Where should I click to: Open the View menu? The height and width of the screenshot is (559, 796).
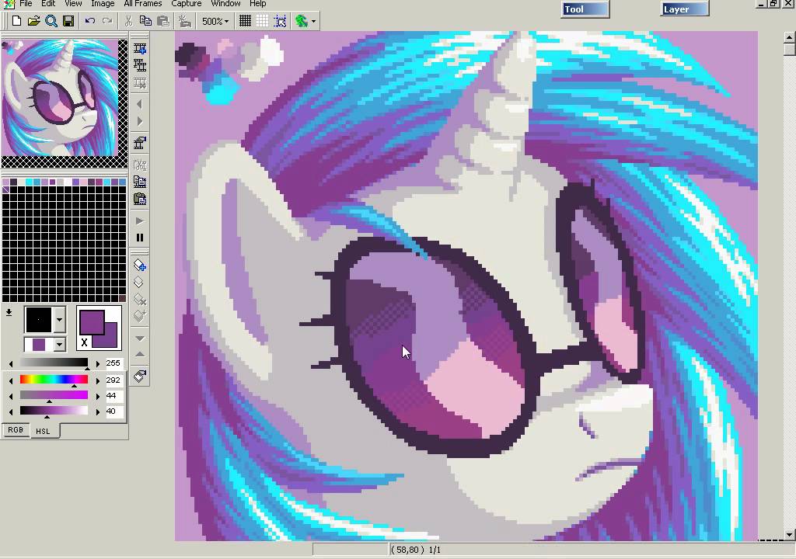coord(73,4)
